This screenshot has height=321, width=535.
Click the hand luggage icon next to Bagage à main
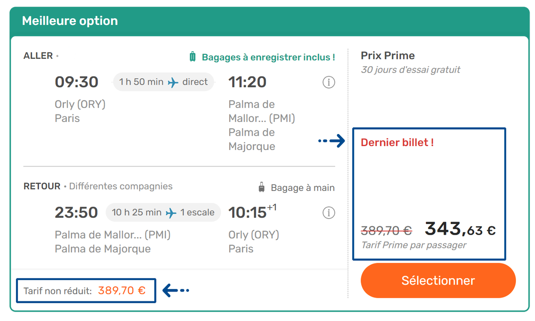click(x=260, y=187)
